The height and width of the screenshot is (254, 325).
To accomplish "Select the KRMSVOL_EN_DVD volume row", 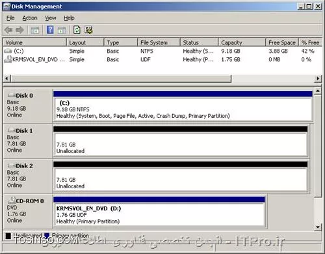I will click(x=162, y=59).
